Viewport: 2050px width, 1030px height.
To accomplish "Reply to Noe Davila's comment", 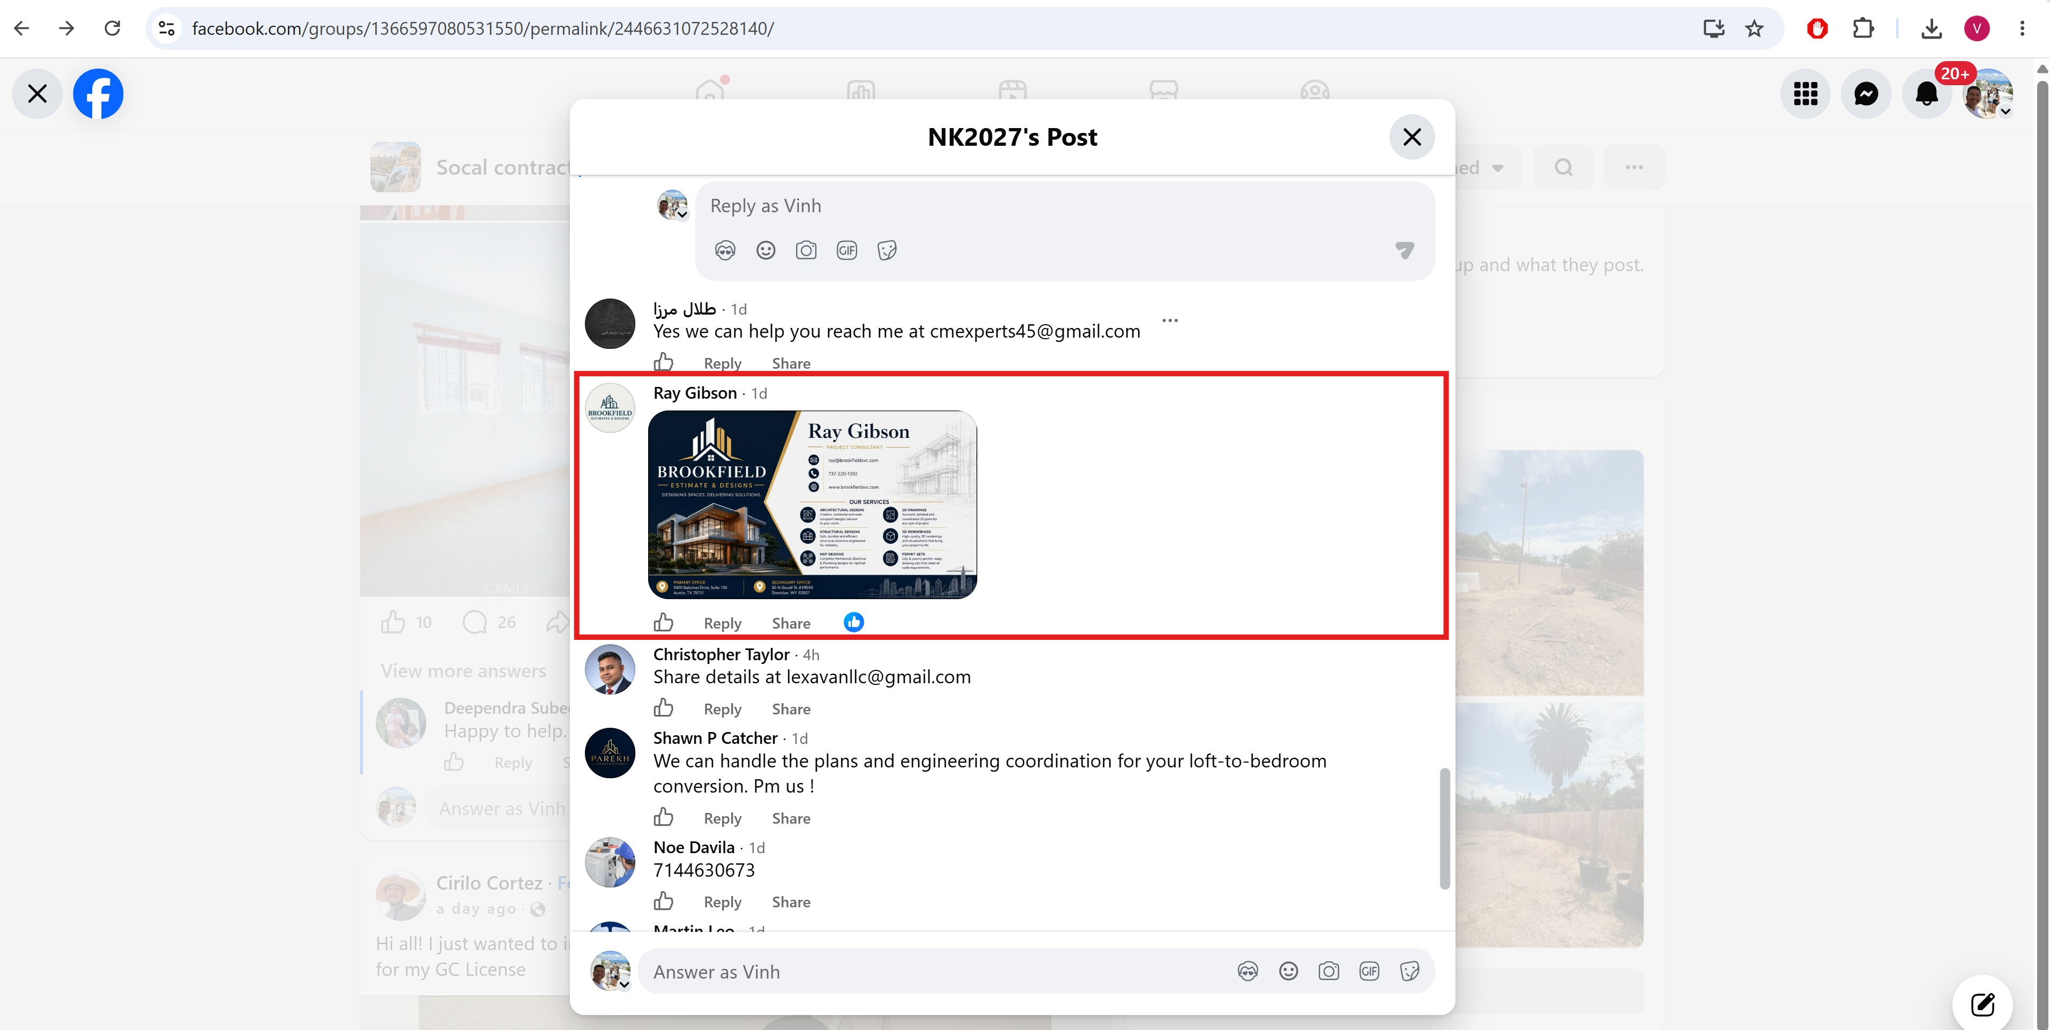I will [723, 902].
